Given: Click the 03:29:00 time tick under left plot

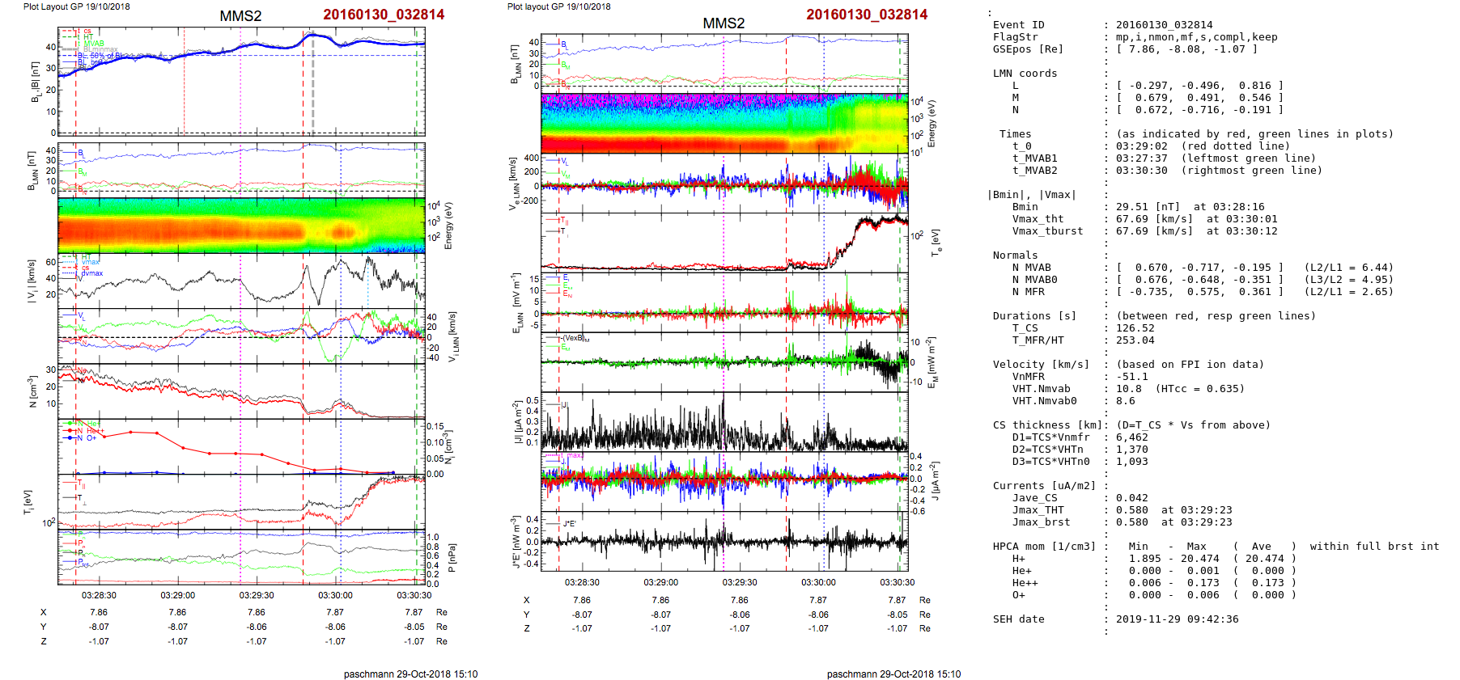Looking at the screenshot, I should click(x=177, y=595).
